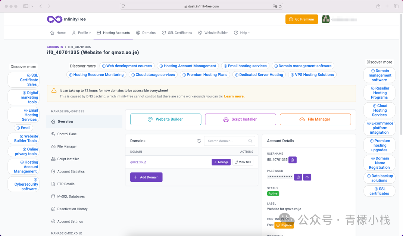Reveal the hidden account password
Viewport: 403px width, 236px height.
pos(307,177)
